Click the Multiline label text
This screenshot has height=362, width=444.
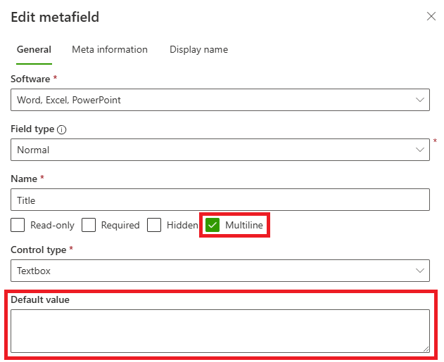[x=244, y=225]
